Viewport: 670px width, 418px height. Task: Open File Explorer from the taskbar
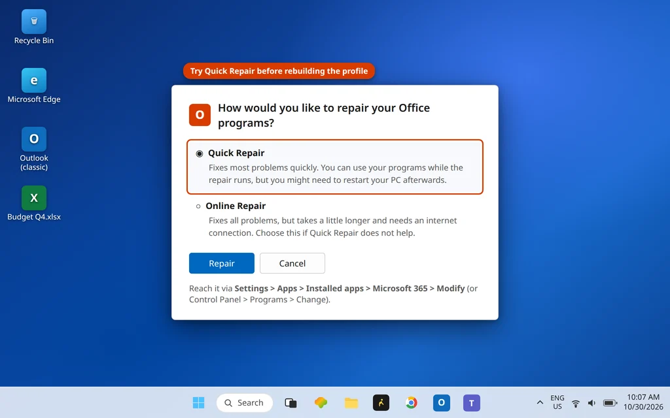pos(351,402)
